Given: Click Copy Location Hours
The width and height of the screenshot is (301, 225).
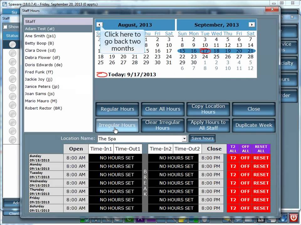Looking at the screenshot, I should pyautogui.click(x=208, y=109).
